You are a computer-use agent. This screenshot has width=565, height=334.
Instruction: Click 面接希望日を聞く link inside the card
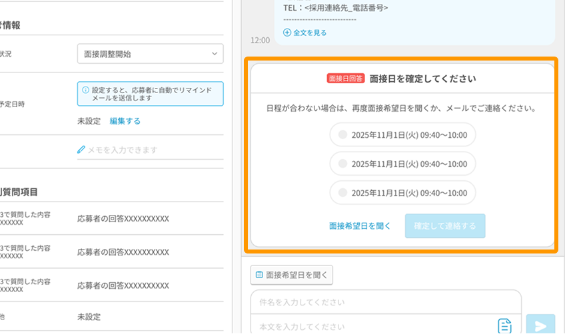(x=360, y=226)
